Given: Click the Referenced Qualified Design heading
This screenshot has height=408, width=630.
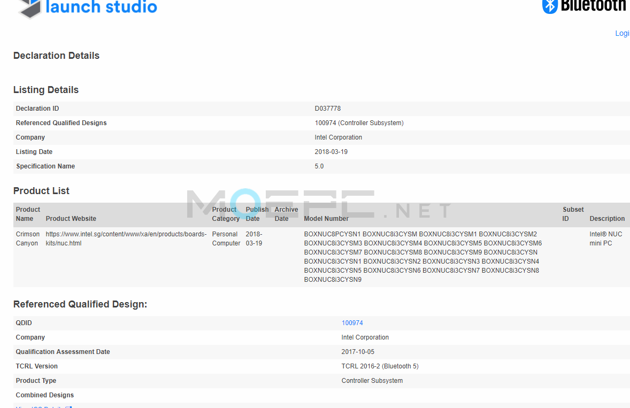Looking at the screenshot, I should [80, 304].
